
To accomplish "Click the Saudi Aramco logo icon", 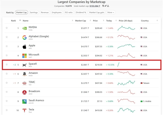I will click(x=24, y=101).
